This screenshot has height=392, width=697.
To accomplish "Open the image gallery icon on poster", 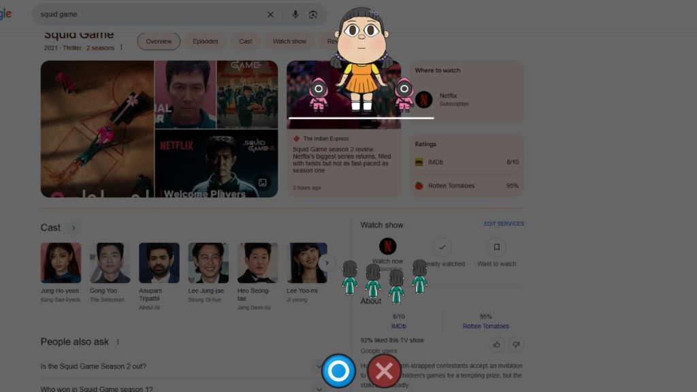I will [262, 182].
